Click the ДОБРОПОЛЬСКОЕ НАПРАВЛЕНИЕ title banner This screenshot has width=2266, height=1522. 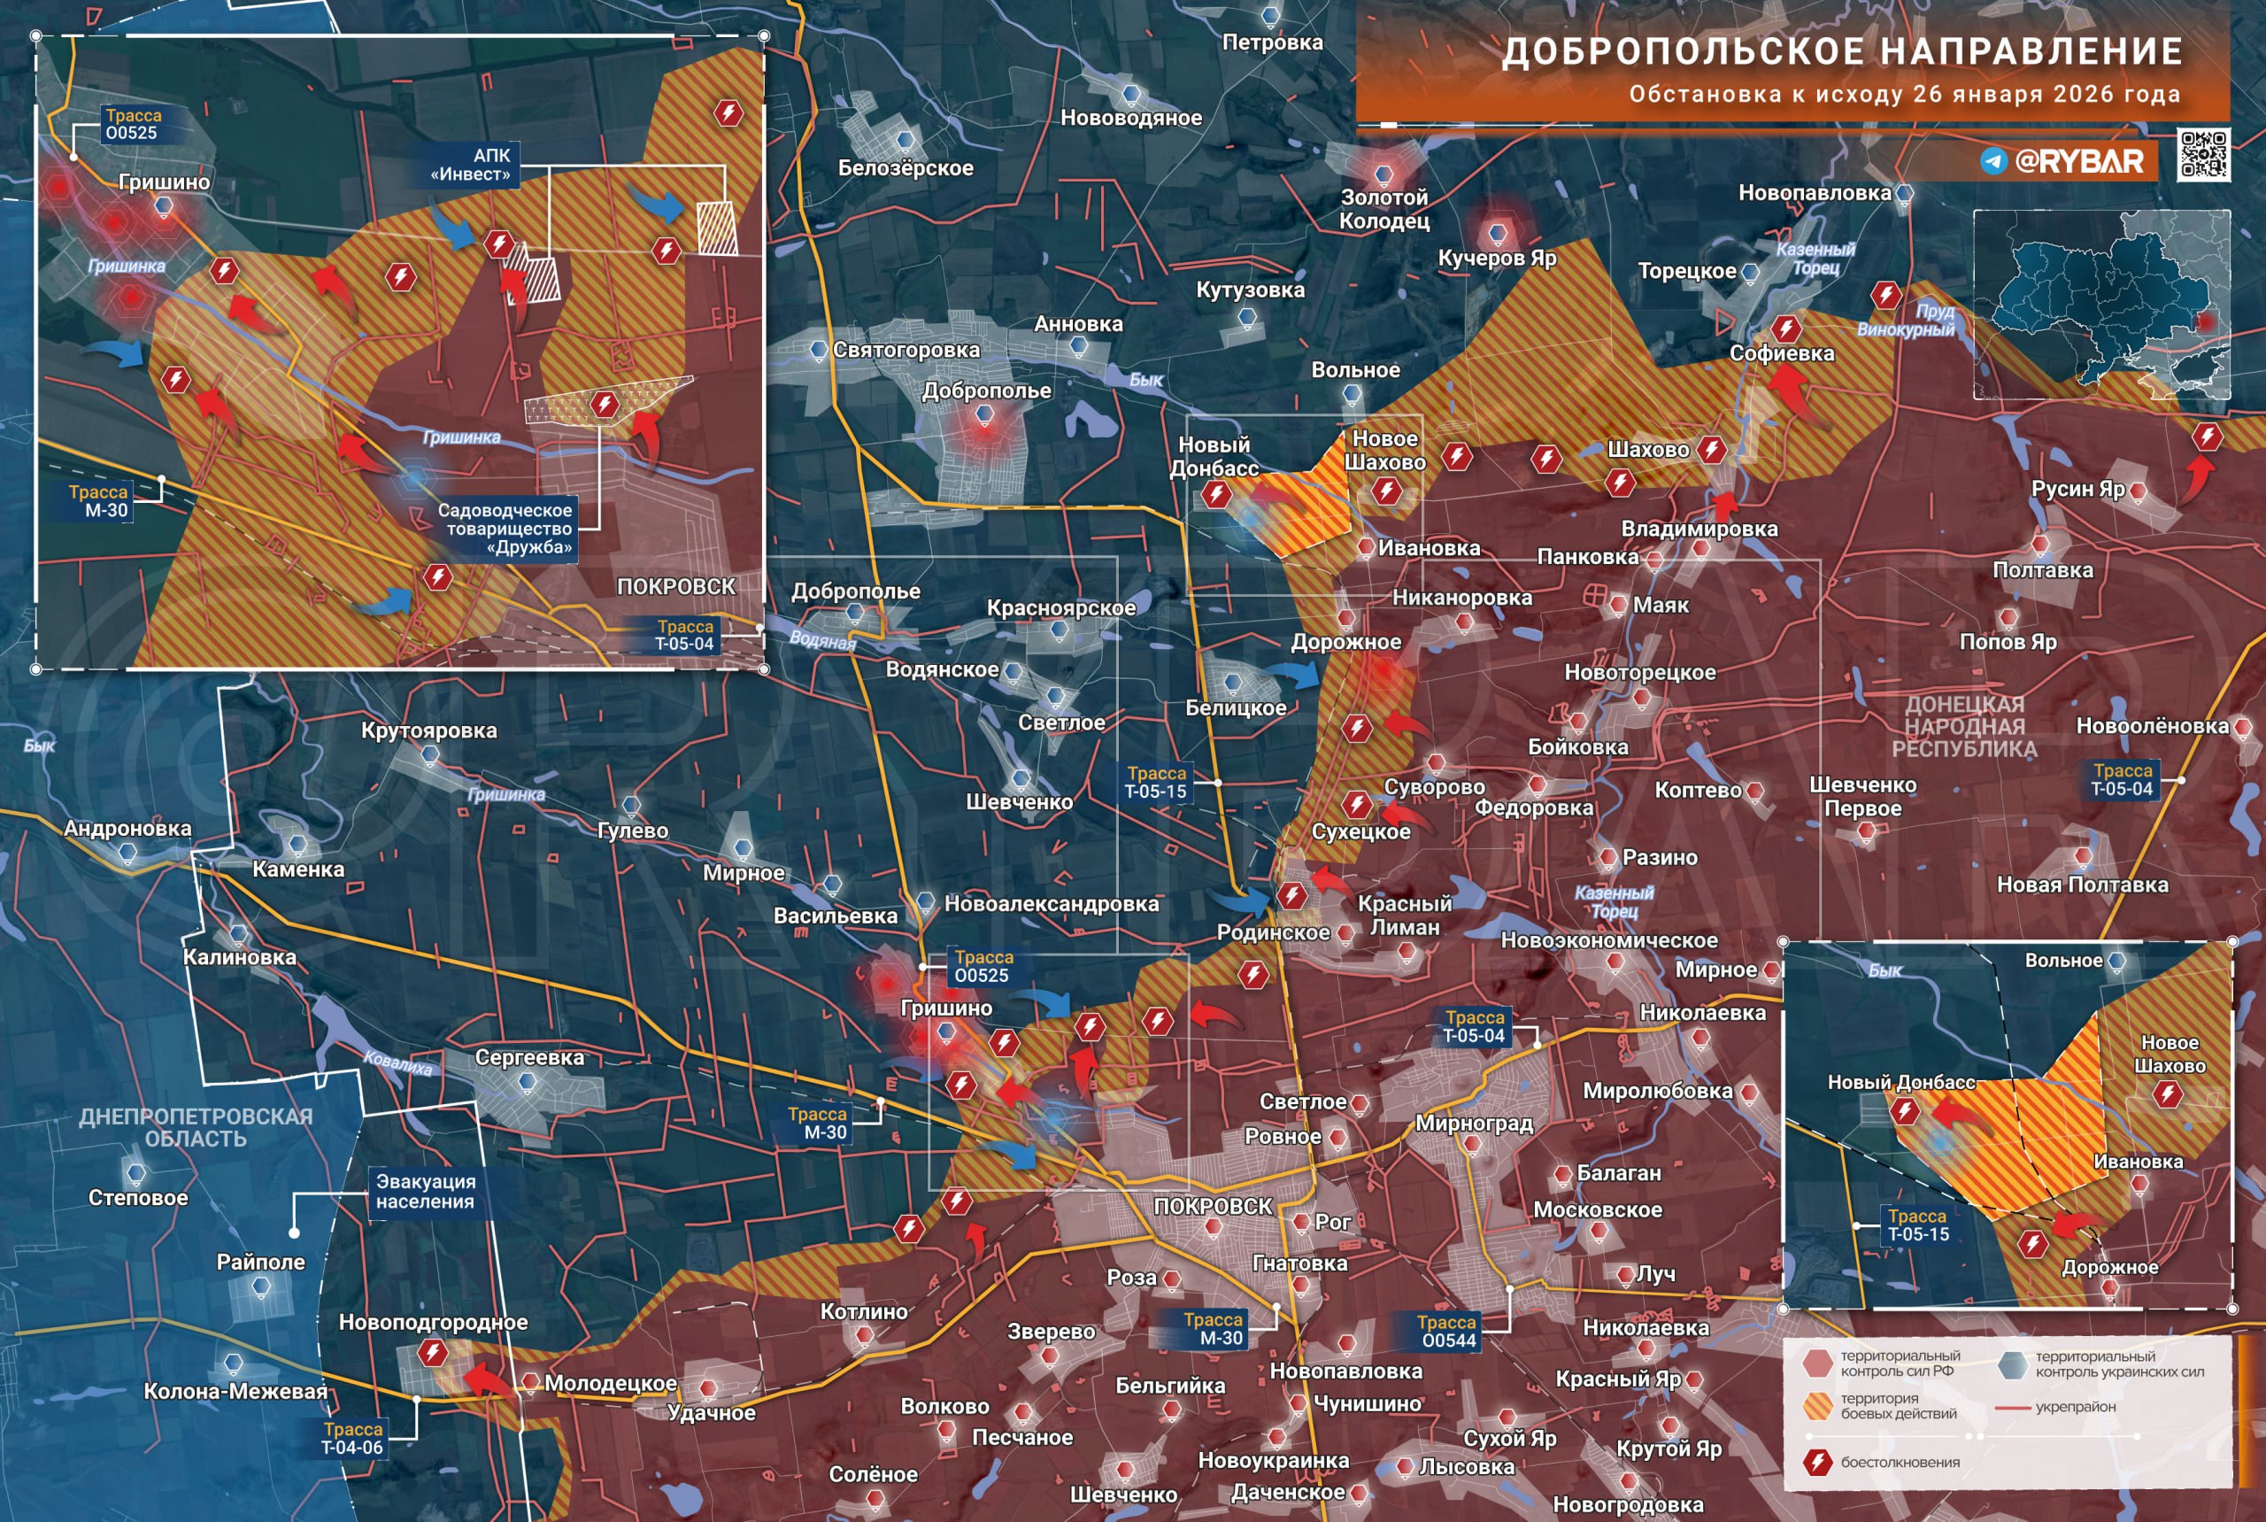(1841, 51)
